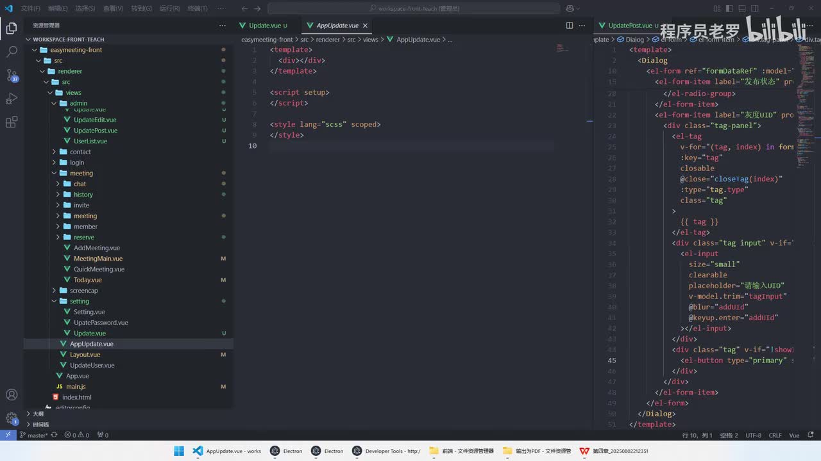The height and width of the screenshot is (461, 821).
Task: Split the editor to the right
Action: (x=570, y=26)
